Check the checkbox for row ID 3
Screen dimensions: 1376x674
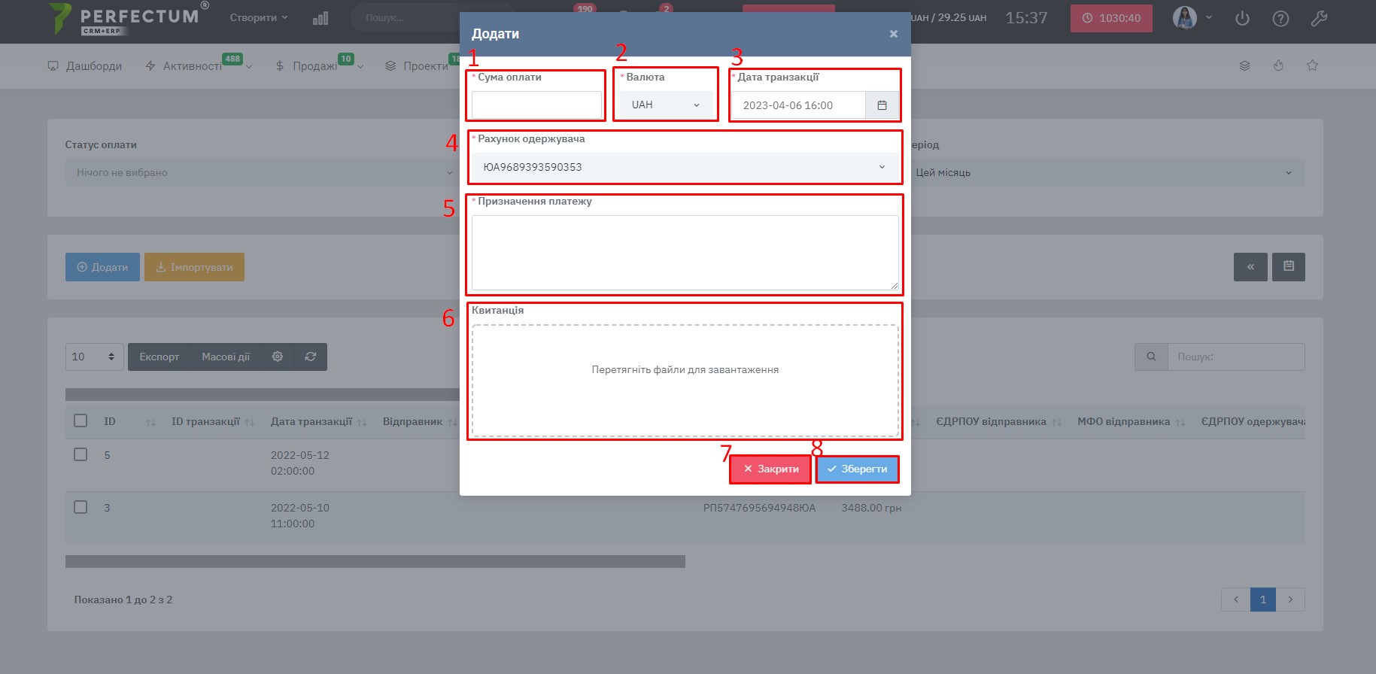coord(80,507)
